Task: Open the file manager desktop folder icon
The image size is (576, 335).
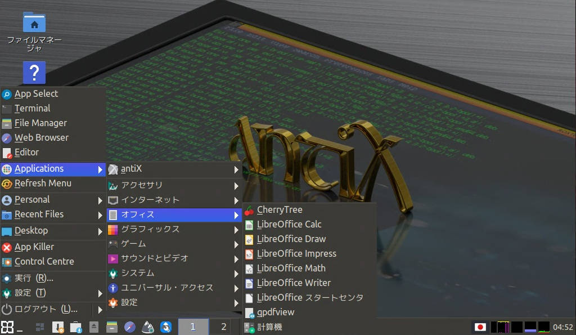Action: coord(34,23)
